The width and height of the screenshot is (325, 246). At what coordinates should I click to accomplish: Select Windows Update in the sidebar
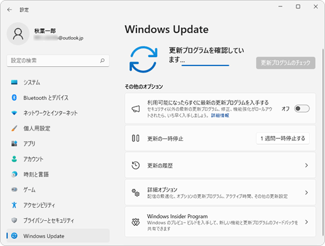point(58,236)
